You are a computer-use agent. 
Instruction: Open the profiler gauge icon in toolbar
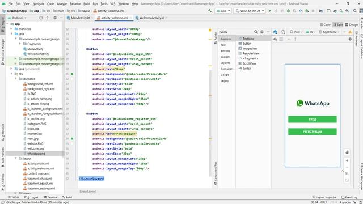point(301,11)
